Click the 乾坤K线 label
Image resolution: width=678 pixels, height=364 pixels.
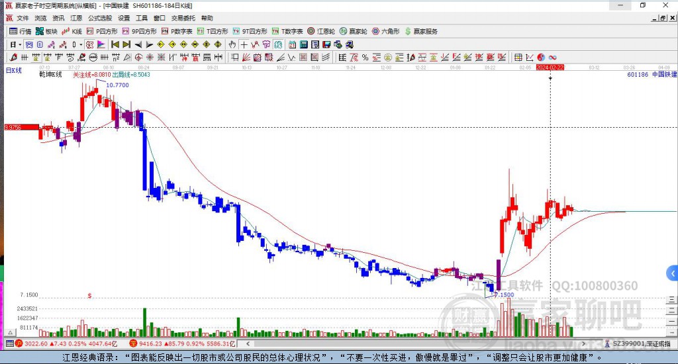pos(50,74)
